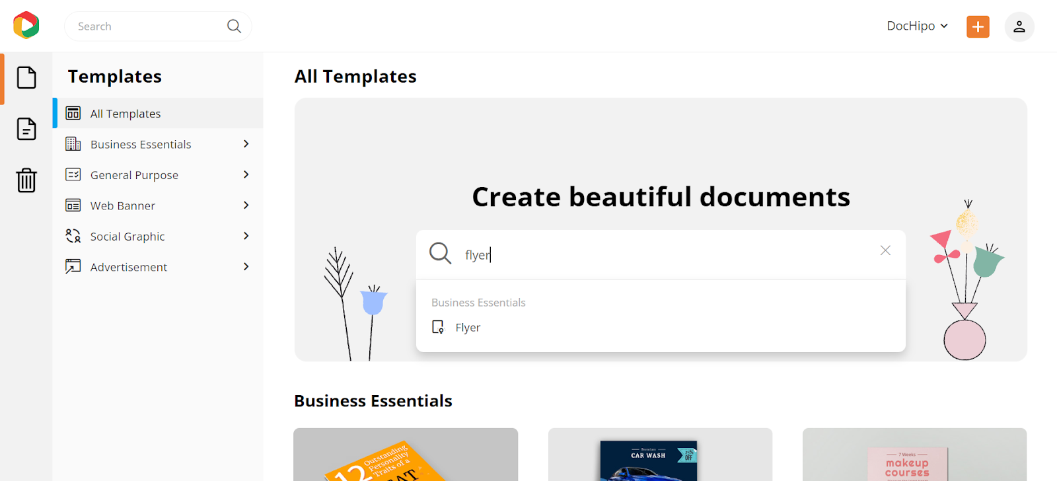Select Social Graphic category

[158, 237]
